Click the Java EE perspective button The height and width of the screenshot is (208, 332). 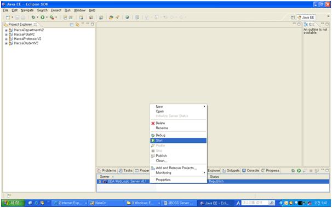(x=306, y=18)
